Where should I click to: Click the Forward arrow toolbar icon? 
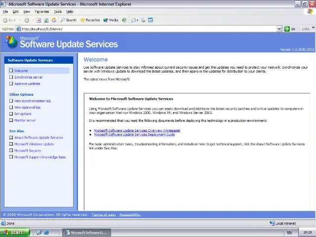[27, 20]
